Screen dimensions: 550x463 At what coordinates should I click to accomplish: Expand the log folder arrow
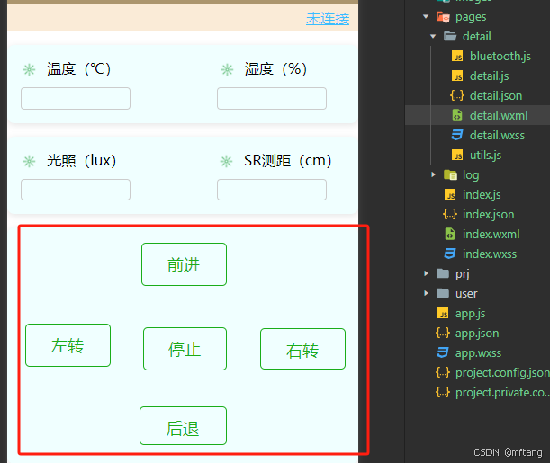click(433, 174)
